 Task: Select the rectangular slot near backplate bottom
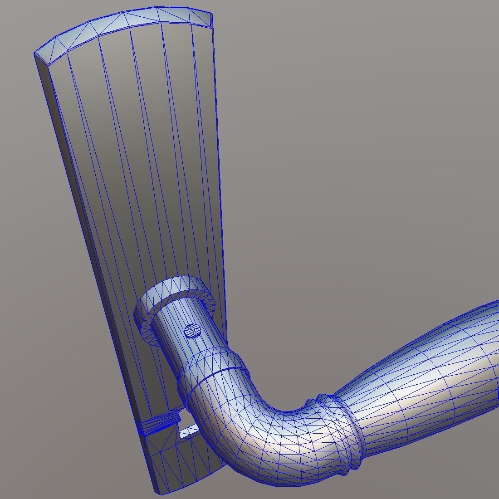(189, 431)
